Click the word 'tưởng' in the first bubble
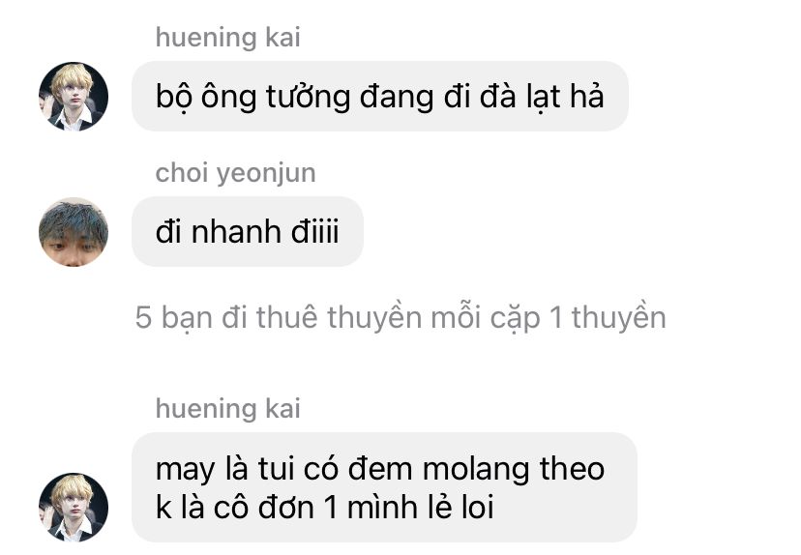 (x=308, y=97)
